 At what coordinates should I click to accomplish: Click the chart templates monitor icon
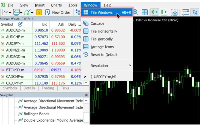click(16, 12)
